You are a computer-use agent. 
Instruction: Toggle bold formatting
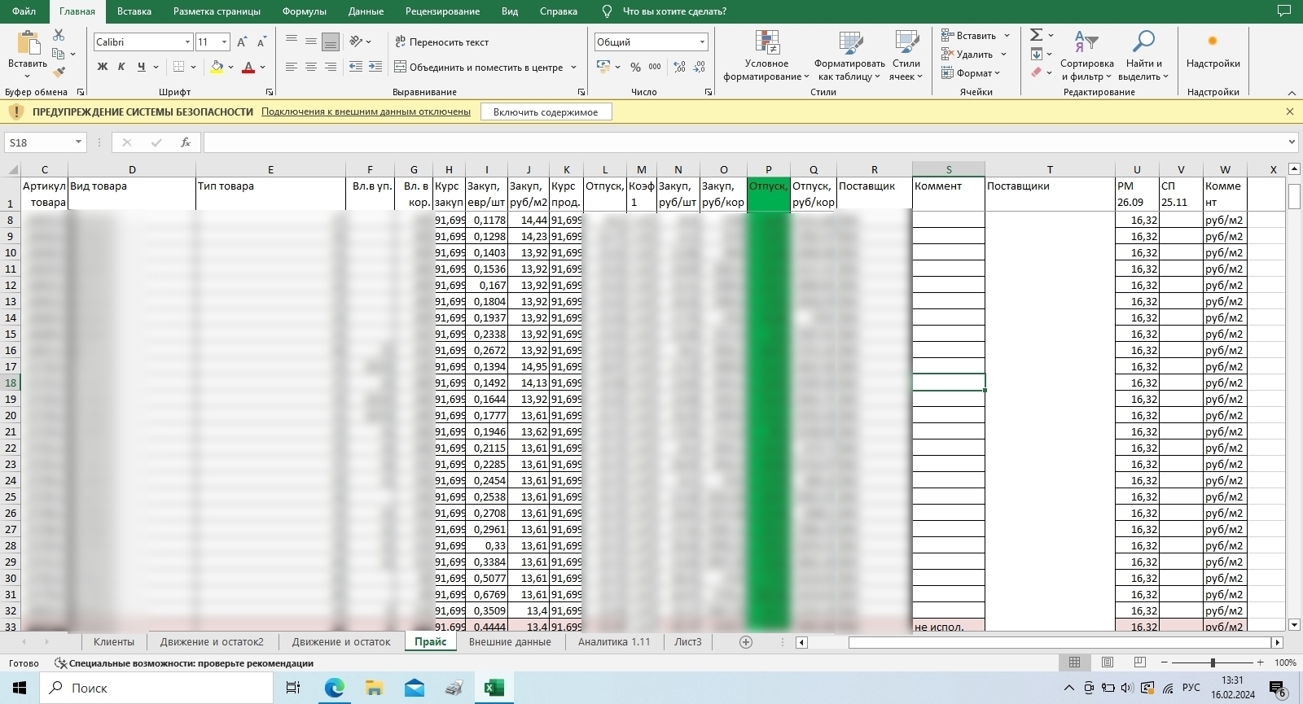[103, 67]
